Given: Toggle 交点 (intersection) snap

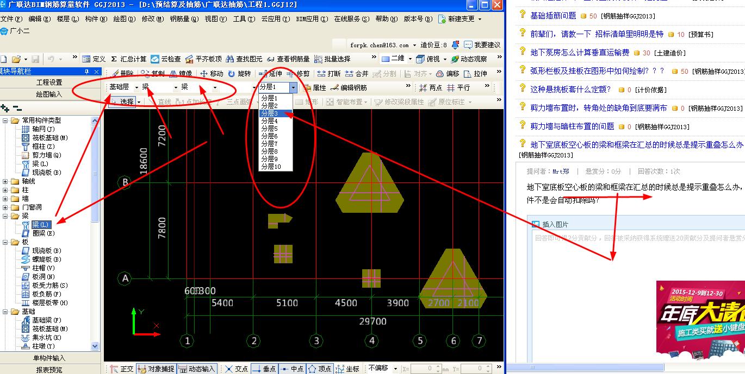Looking at the screenshot, I should coord(237,369).
